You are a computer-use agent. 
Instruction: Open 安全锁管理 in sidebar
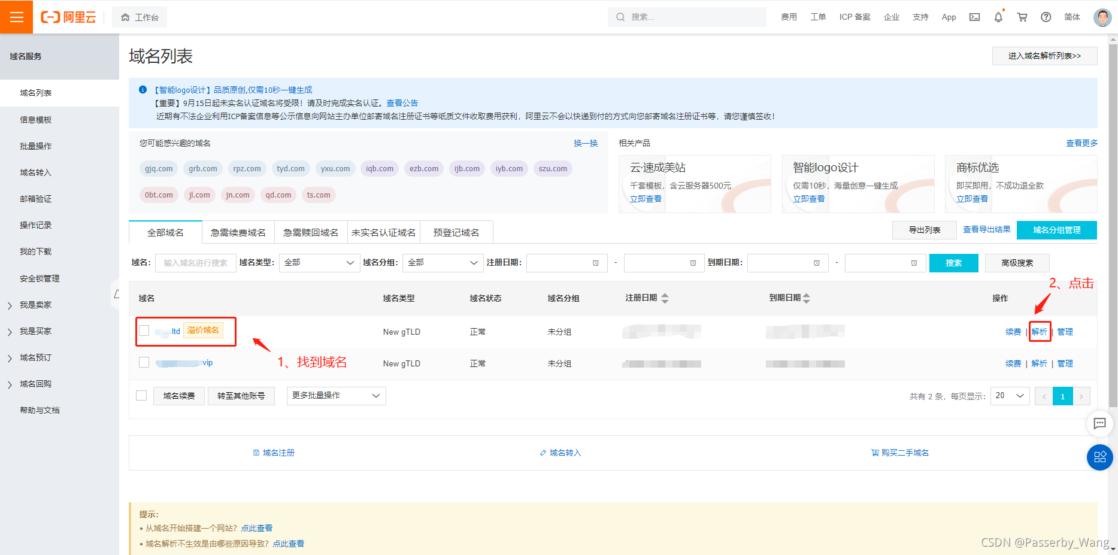(x=40, y=278)
